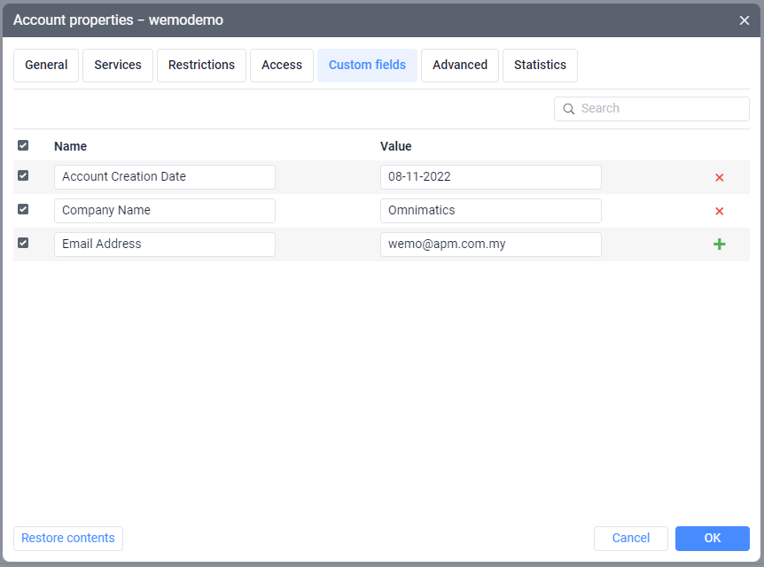The image size is (764, 567).
Task: Select the Custom fields tab
Action: coord(368,66)
